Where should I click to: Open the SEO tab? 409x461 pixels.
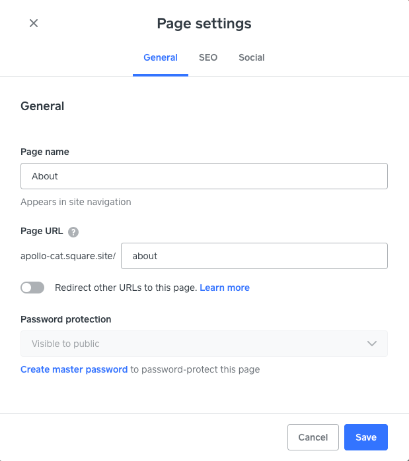[x=208, y=57]
